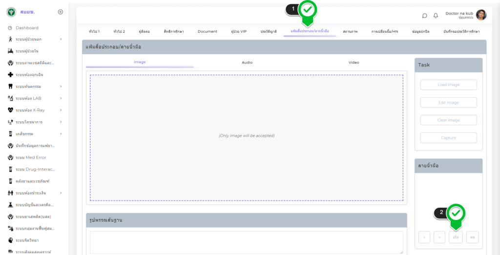Viewport: 500px width, 255px height.
Task: Click the เก็บ fingerprint save button
Action: 456,237
